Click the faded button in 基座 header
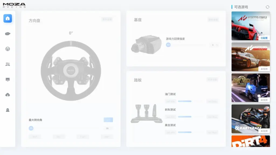 pyautogui.click(x=213, y=19)
